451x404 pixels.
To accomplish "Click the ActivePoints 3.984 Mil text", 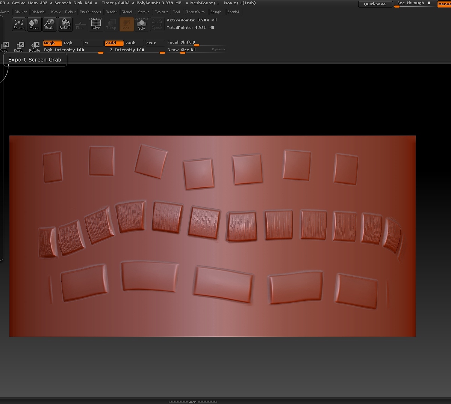I will click(x=192, y=20).
